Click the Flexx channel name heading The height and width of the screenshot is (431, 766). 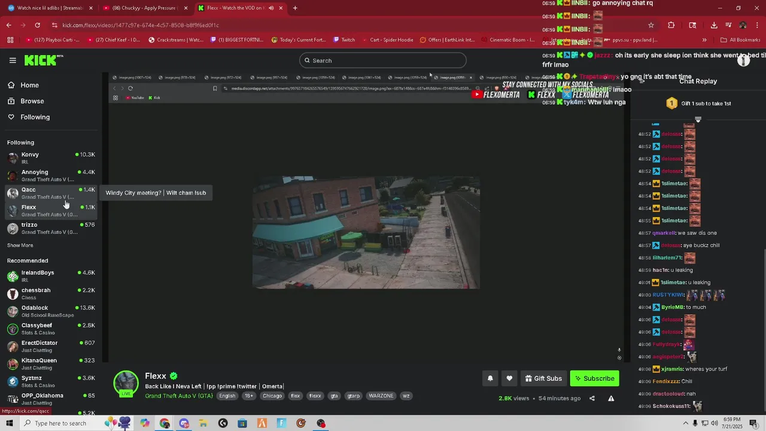[x=156, y=376]
